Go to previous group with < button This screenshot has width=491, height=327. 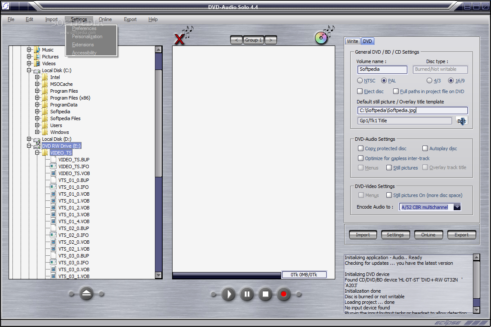pos(236,40)
